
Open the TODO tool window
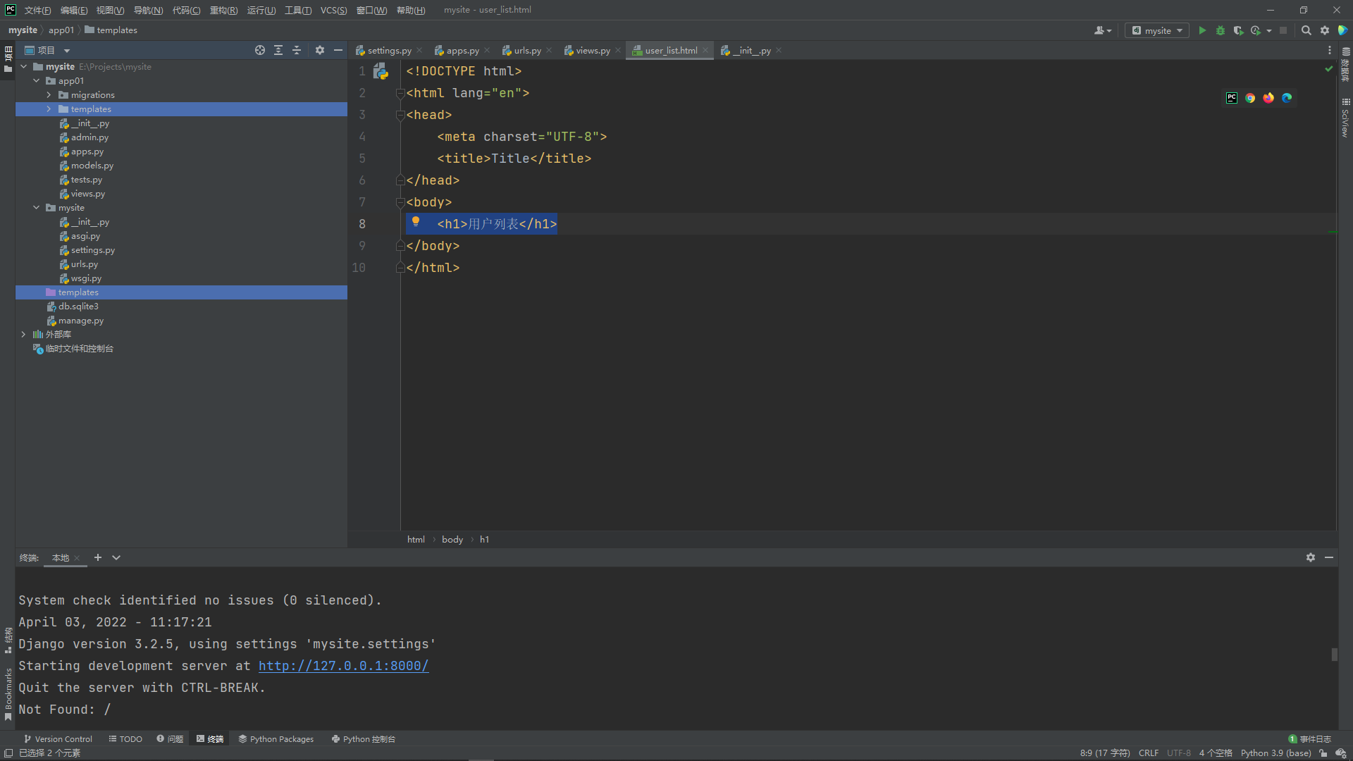[x=125, y=739]
